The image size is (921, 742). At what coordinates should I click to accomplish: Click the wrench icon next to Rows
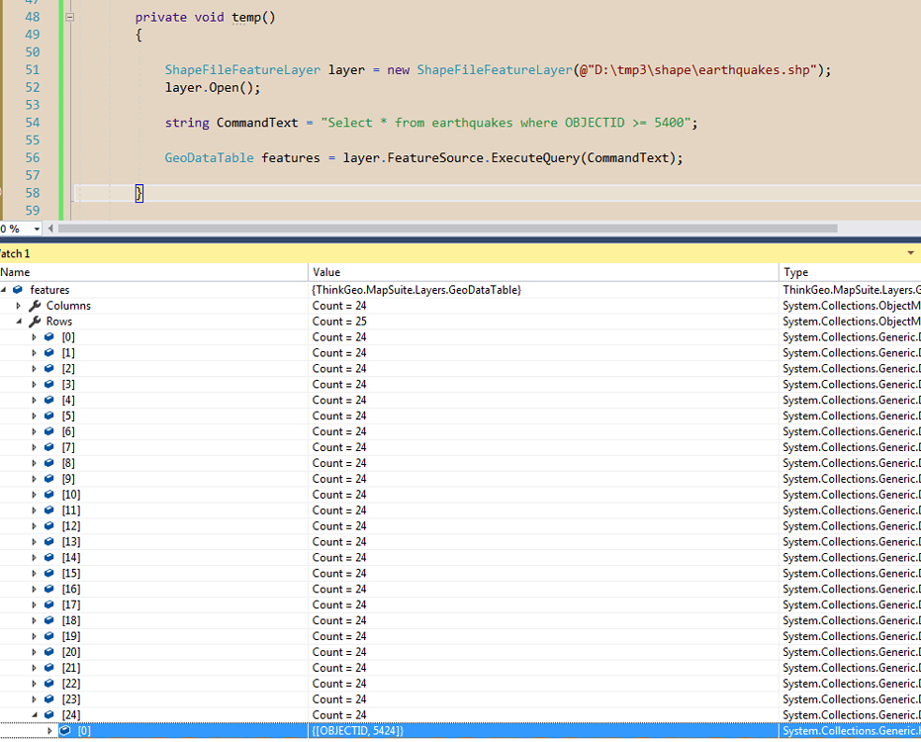point(35,322)
